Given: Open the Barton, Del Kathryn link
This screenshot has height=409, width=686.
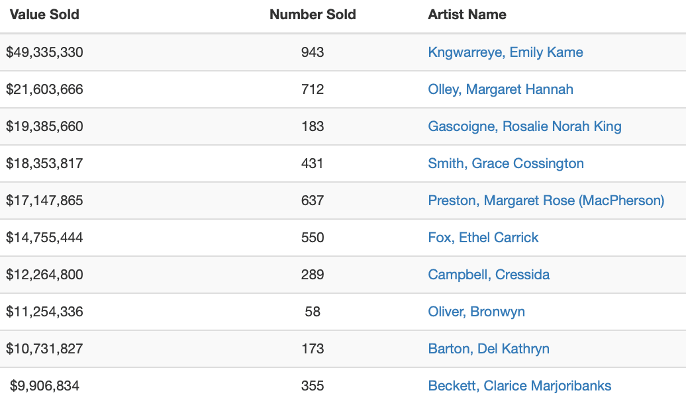Looking at the screenshot, I should tap(489, 349).
